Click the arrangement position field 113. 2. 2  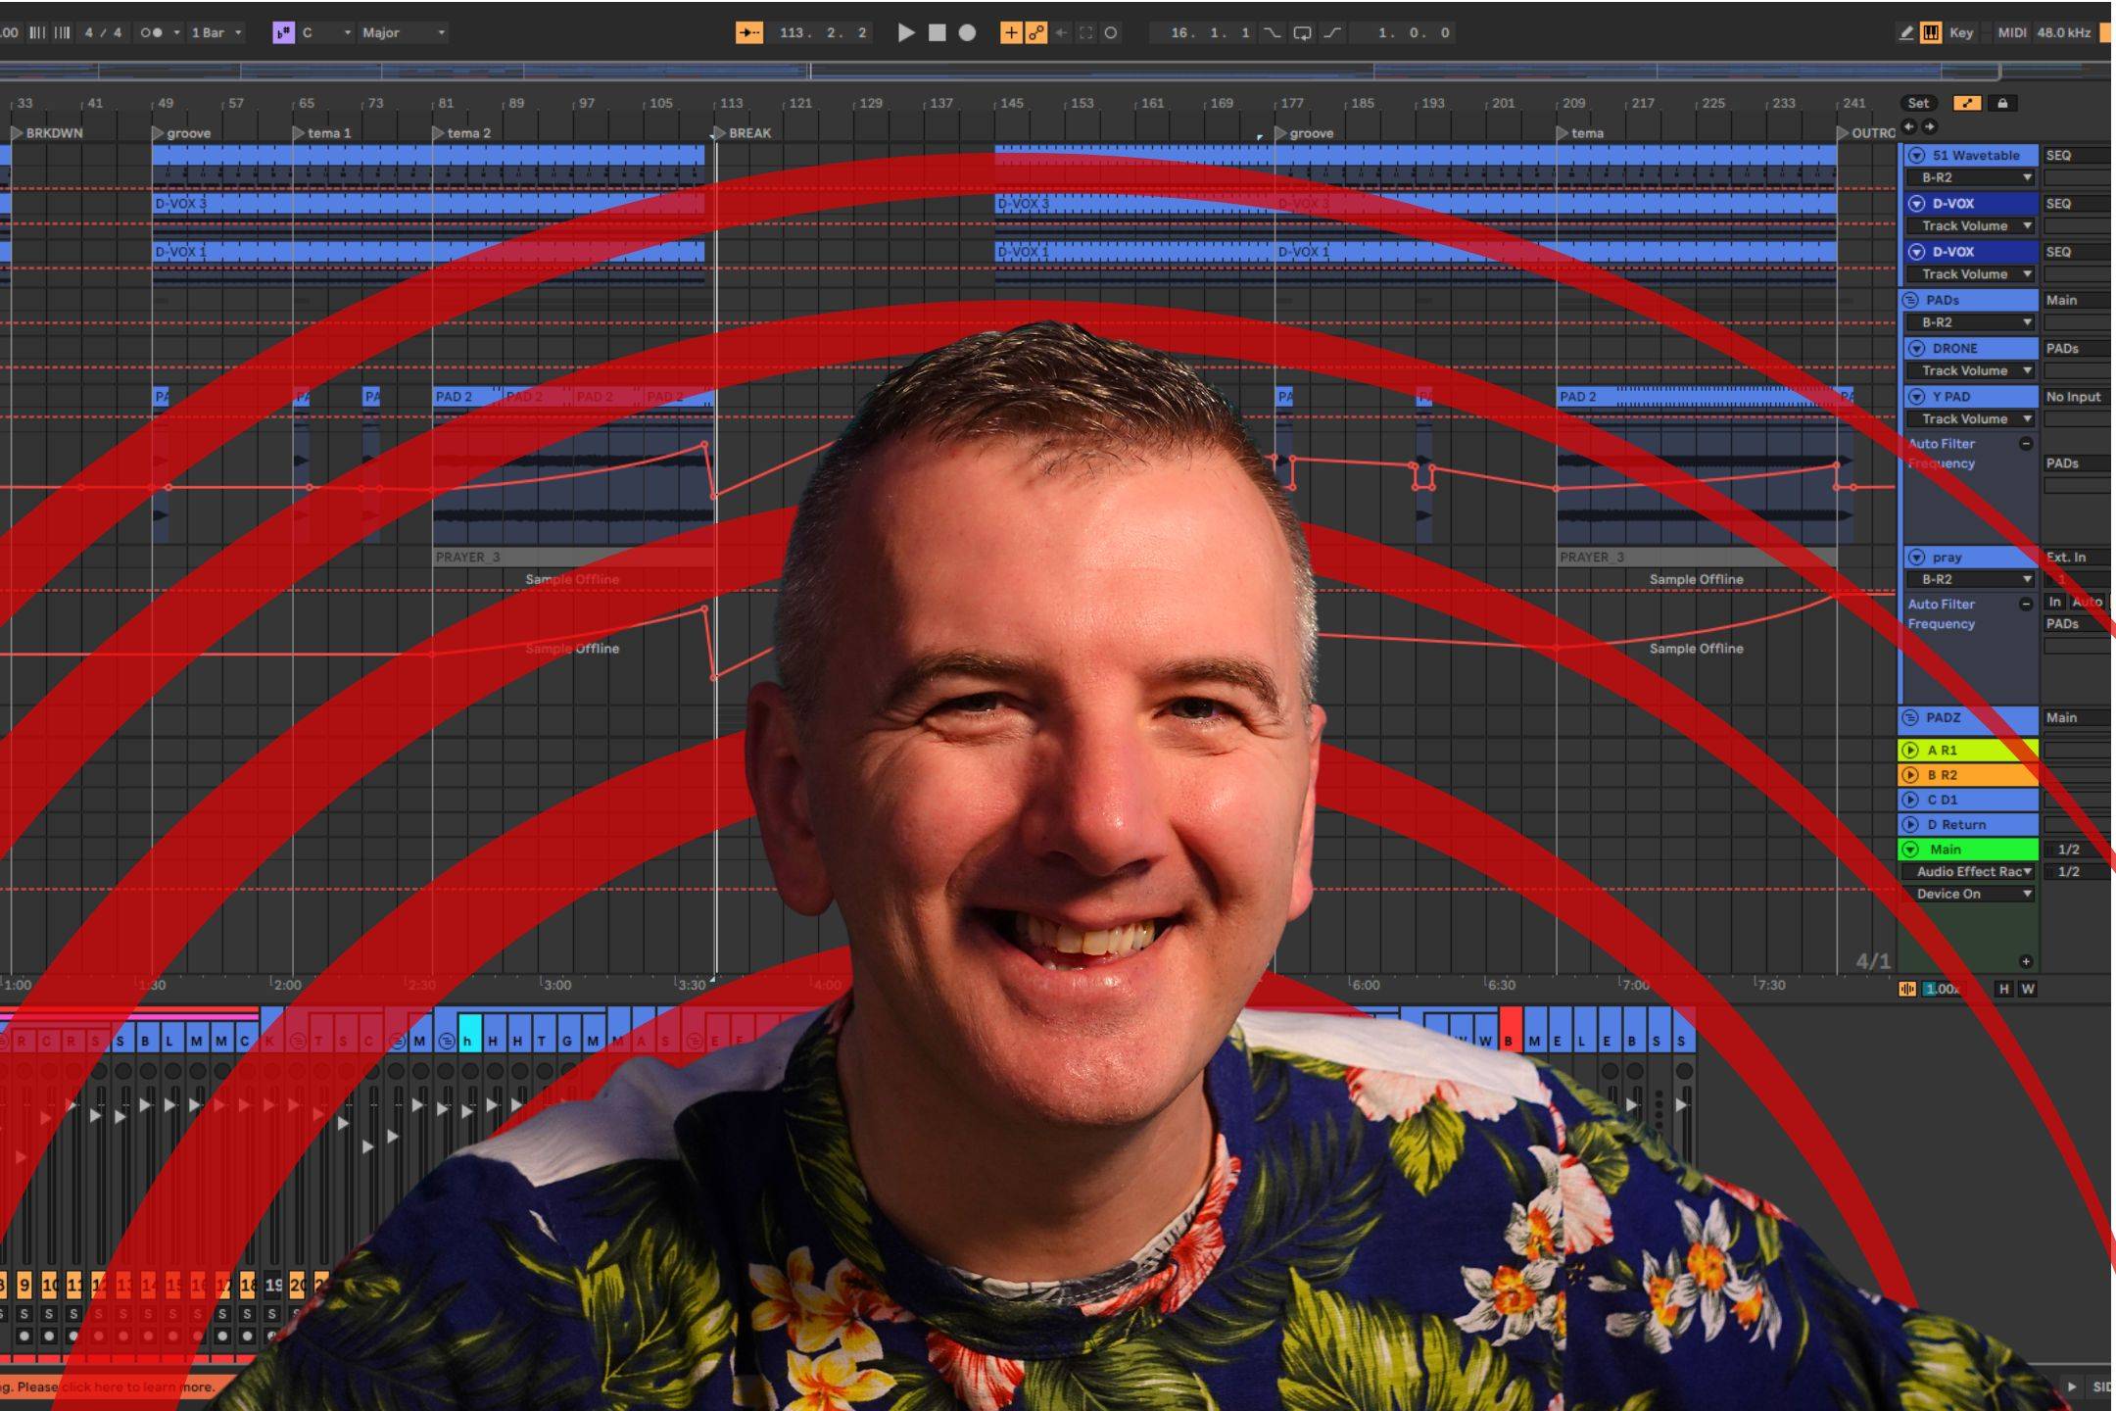[x=823, y=32]
